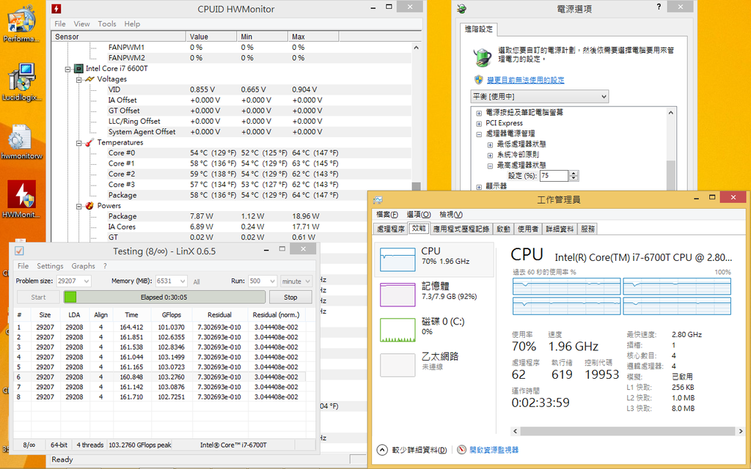
Task: Click the Powers flame icon in HWMonitor
Action: [89, 205]
